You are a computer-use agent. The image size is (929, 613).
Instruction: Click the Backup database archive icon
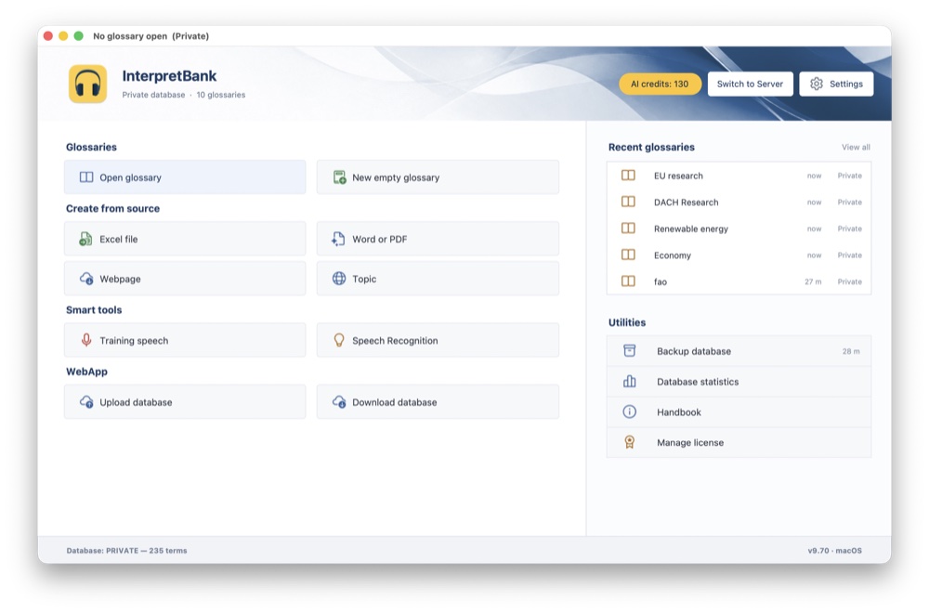click(630, 351)
